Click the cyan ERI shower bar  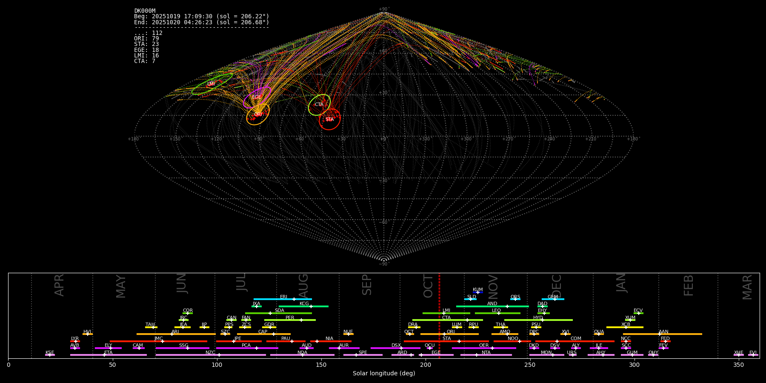coord(283,299)
